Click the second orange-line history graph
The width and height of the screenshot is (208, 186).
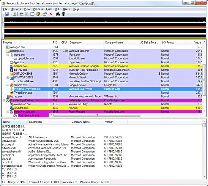point(105,25)
